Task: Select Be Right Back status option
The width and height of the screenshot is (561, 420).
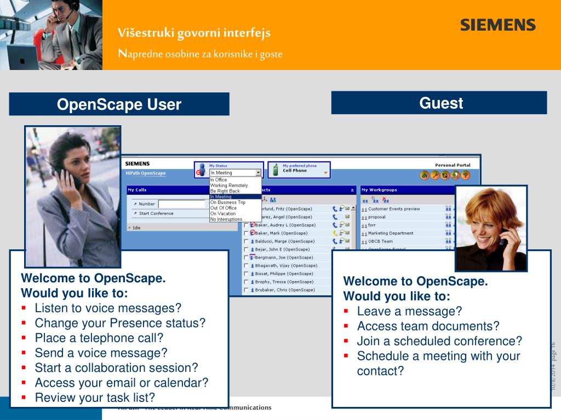Action: tap(236, 191)
